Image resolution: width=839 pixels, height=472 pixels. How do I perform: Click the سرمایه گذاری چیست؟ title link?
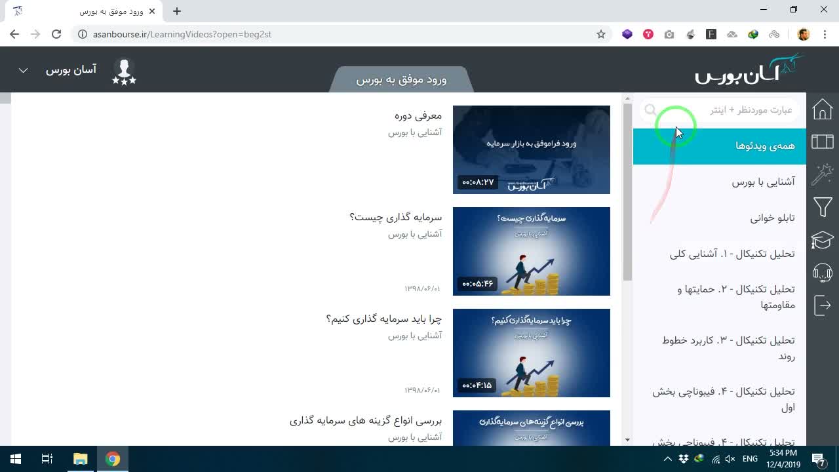click(x=396, y=217)
